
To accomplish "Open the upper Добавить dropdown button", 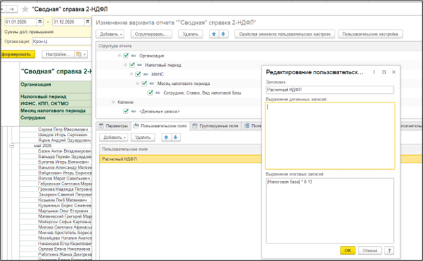I will (110, 34).
